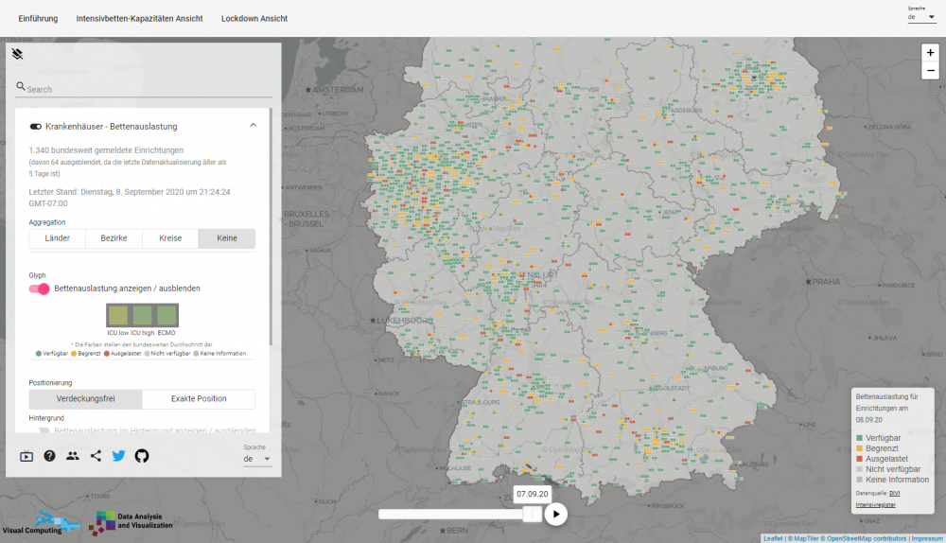Open the people/team icon
The image size is (946, 543).
73,456
